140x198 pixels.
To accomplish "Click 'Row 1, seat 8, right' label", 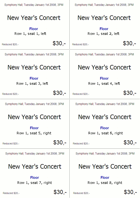I will point(105,183).
